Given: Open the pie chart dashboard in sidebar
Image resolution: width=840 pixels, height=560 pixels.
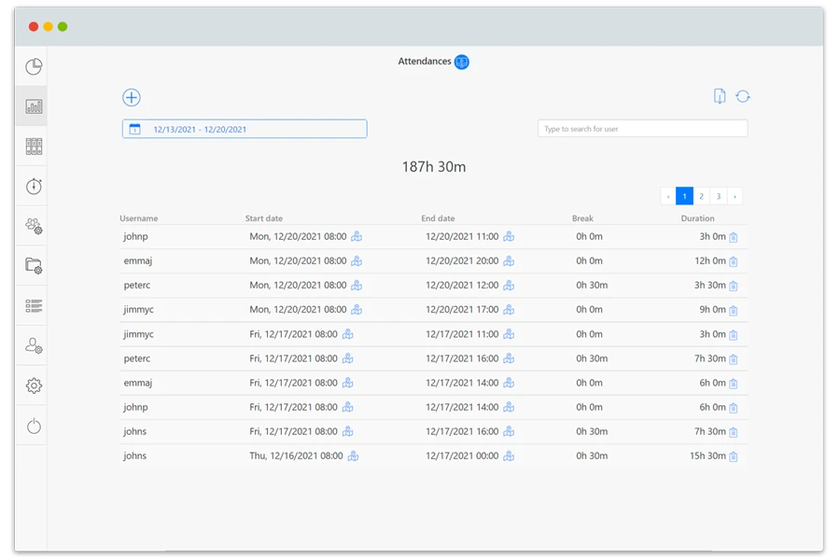Looking at the screenshot, I should 34,66.
